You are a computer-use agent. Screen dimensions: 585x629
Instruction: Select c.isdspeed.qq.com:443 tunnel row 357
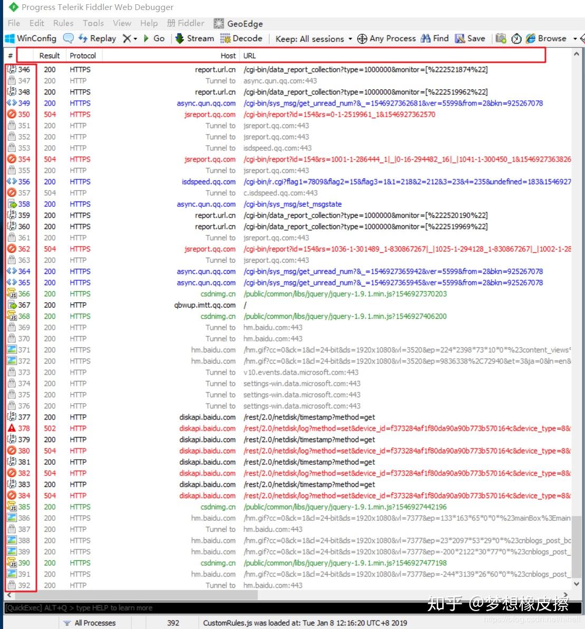pyautogui.click(x=280, y=193)
